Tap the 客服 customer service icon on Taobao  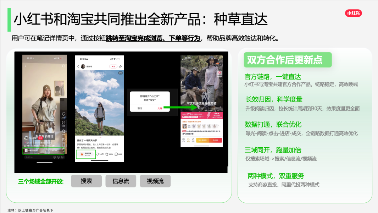coord(188,140)
